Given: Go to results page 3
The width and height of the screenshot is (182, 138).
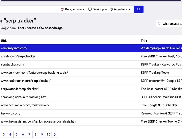Looking at the screenshot, I should coord(4,134).
